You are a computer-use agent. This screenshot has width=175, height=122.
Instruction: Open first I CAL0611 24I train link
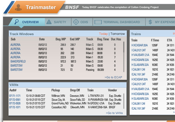138,70
